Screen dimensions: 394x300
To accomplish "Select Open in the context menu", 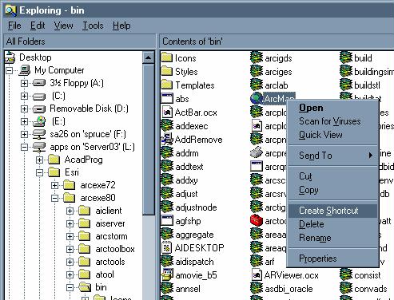I will coord(332,108).
